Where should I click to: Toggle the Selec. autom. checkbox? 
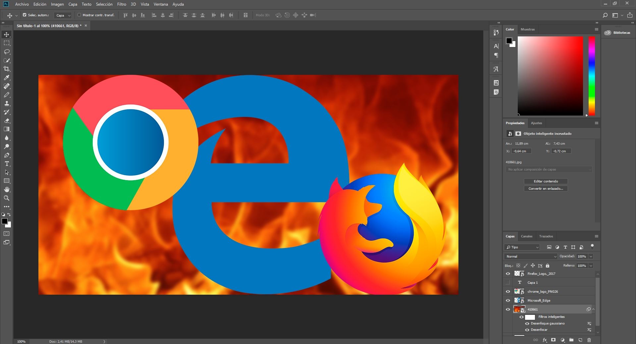[25, 15]
